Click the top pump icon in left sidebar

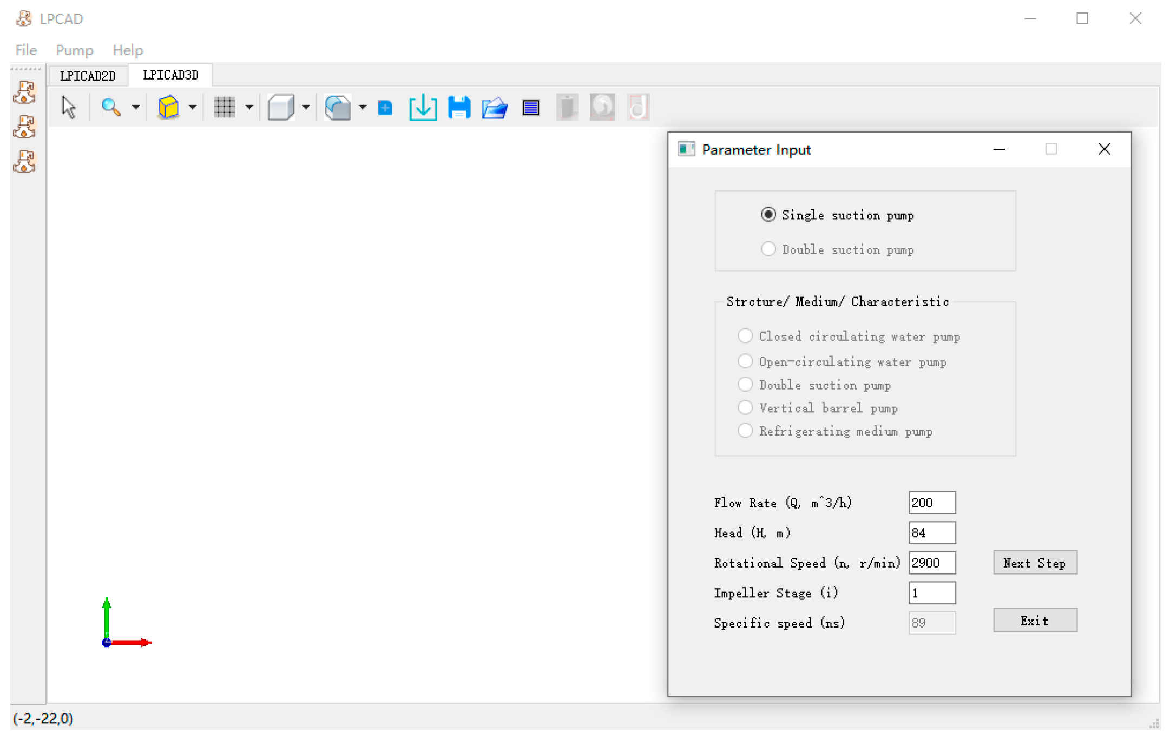click(x=24, y=93)
